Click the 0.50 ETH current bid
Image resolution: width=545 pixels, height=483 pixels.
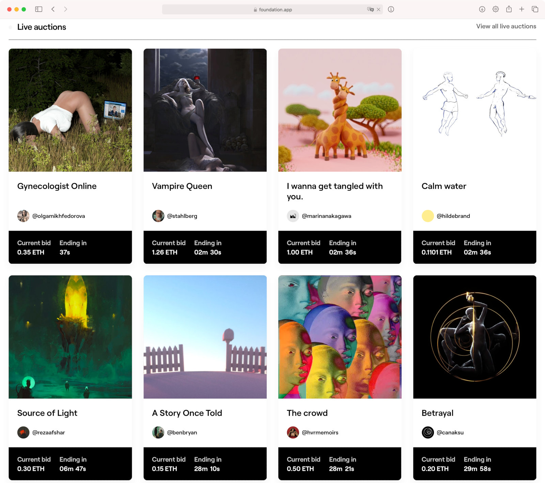click(300, 469)
